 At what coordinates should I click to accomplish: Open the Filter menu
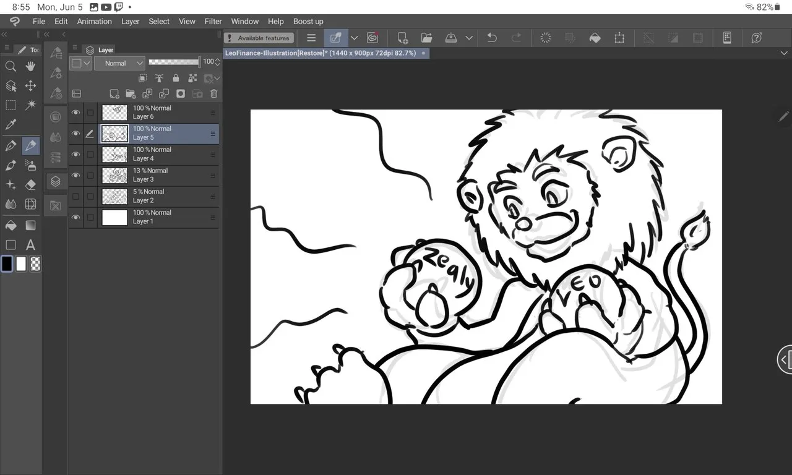[213, 21]
